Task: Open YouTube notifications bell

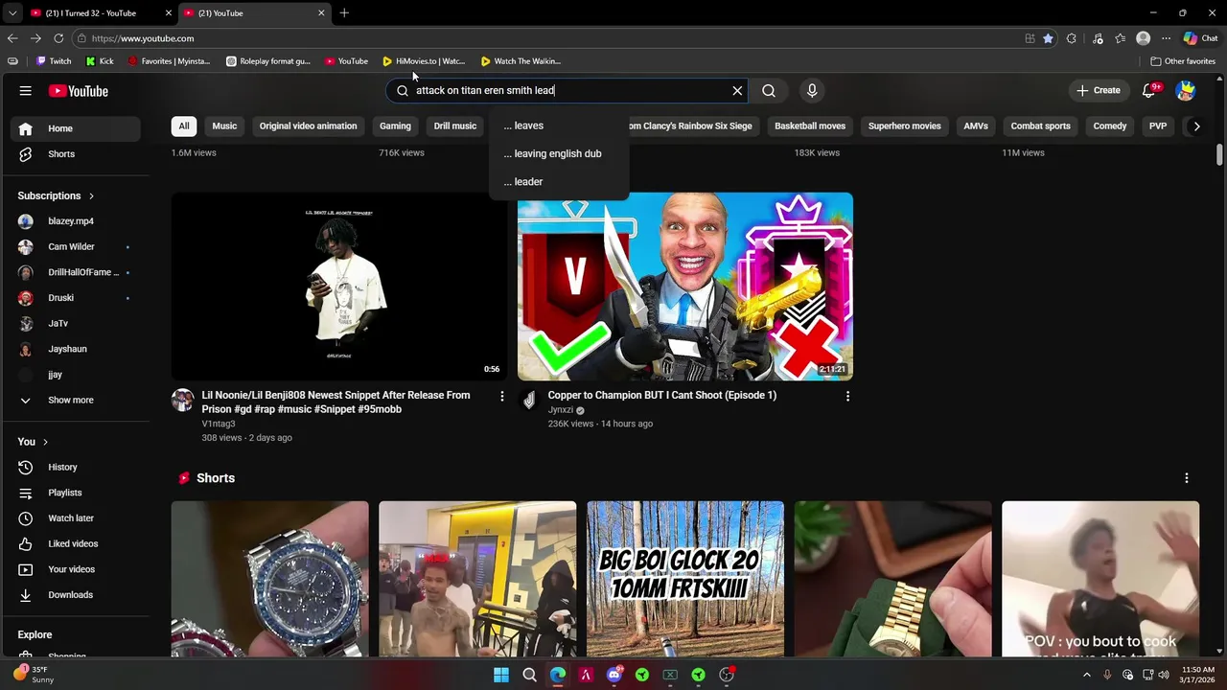Action: [x=1149, y=91]
